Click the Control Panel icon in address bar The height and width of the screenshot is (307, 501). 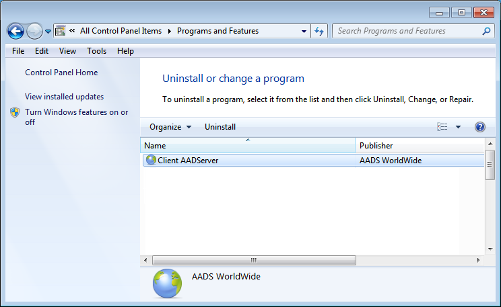[60, 31]
